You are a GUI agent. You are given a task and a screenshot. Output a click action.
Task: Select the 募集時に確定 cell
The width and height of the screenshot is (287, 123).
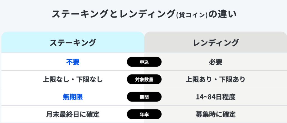[x=216, y=114]
